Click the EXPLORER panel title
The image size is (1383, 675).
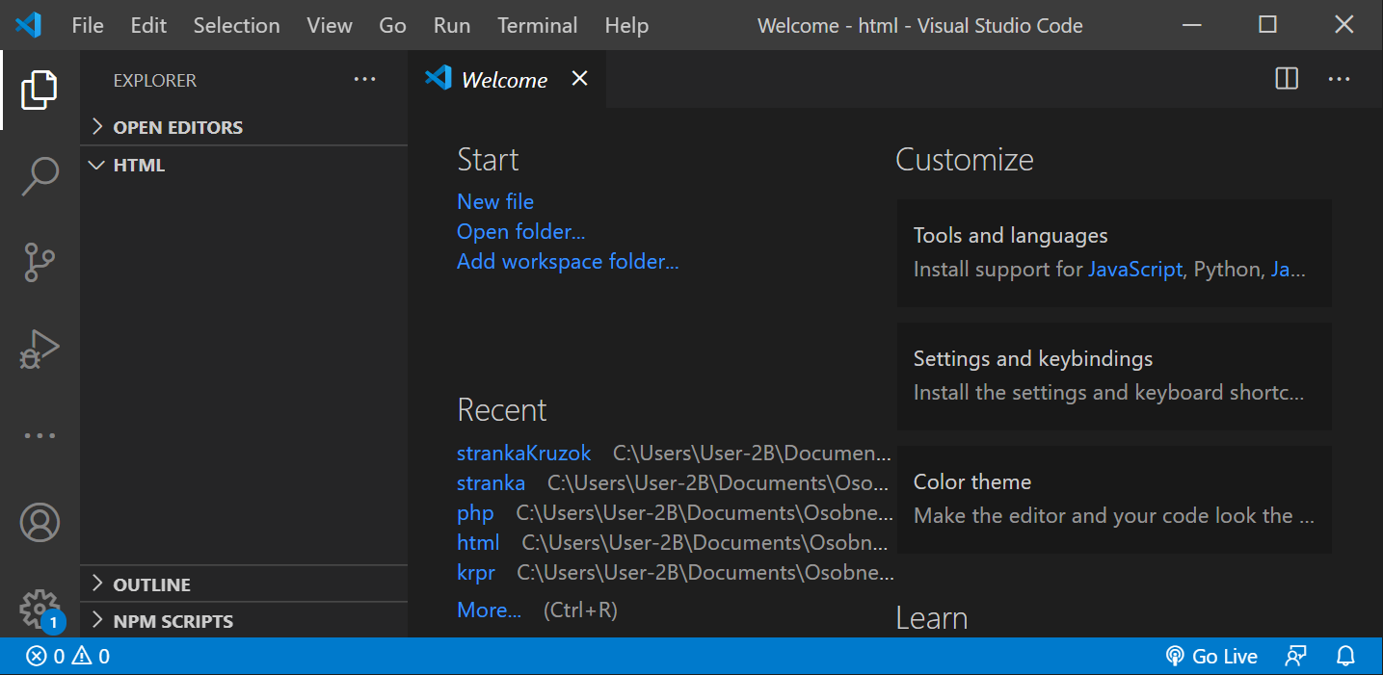155,80
